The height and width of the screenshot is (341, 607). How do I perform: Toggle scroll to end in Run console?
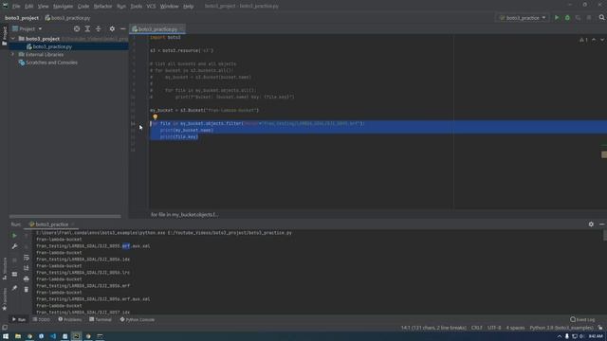coord(27,268)
